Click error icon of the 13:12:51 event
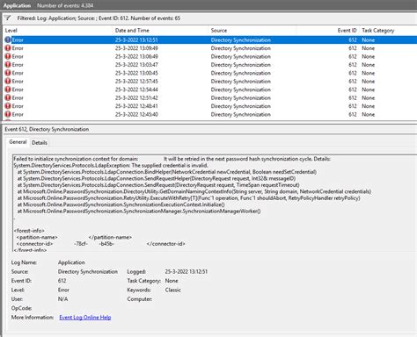Viewport: 417px width, 337px height. pos(8,39)
